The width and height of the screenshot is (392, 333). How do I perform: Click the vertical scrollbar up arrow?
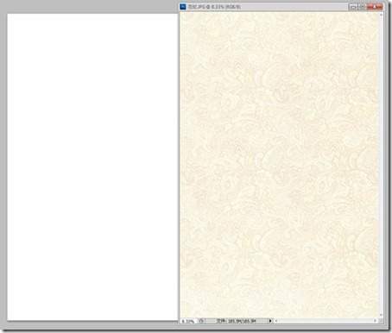382,14
